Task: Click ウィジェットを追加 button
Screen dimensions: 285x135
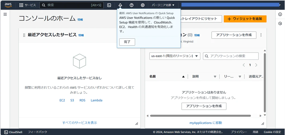Action: [245, 19]
